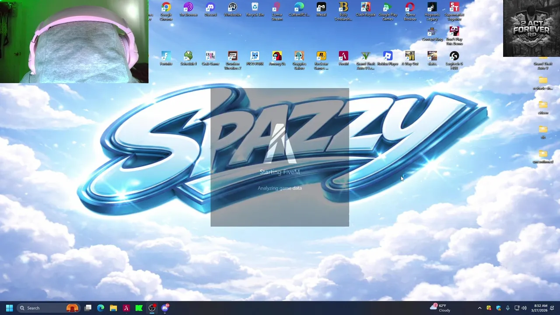Viewport: 560px width, 315px height.
Task: Select the Content King desktop icon
Action: pos(432,34)
